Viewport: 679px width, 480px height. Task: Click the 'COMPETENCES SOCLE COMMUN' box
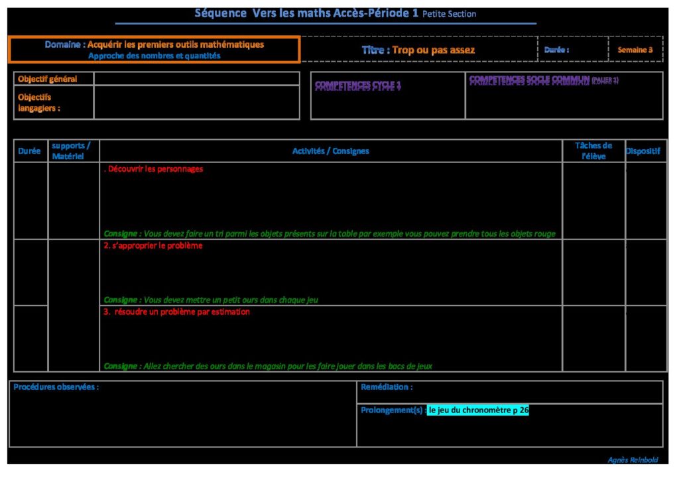tap(564, 95)
